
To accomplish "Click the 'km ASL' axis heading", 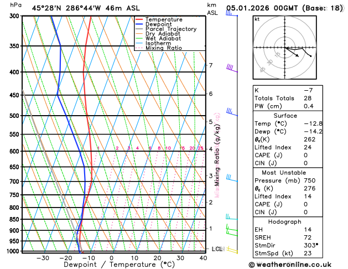I will click(x=212, y=9).
